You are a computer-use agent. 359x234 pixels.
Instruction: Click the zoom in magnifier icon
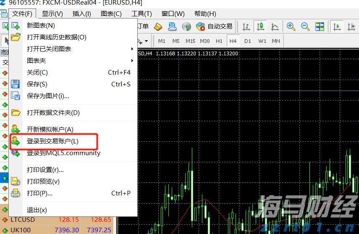(291, 26)
